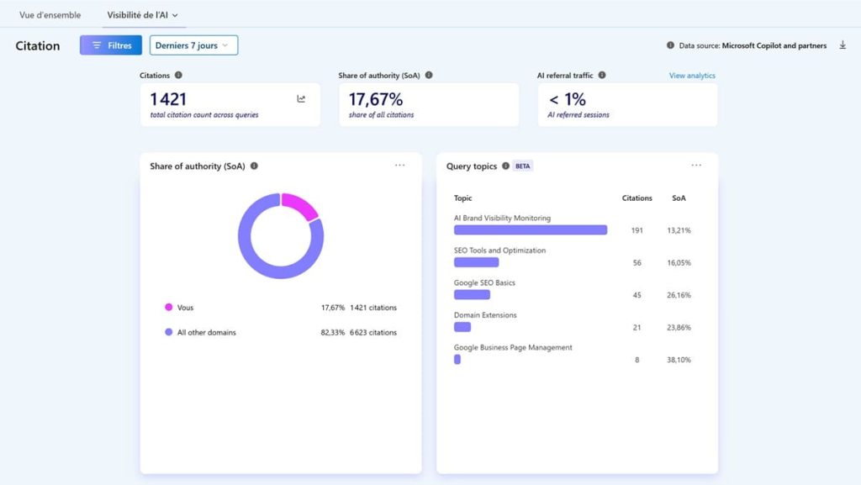Click the SoA column header
The image size is (861, 485).
(679, 198)
